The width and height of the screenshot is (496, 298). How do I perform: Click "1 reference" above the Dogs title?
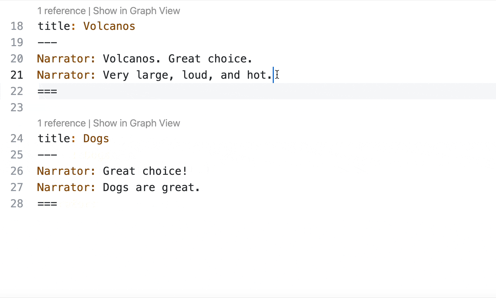[61, 123]
